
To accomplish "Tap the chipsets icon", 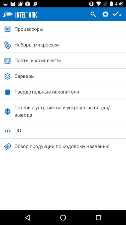I will [x=7, y=45].
